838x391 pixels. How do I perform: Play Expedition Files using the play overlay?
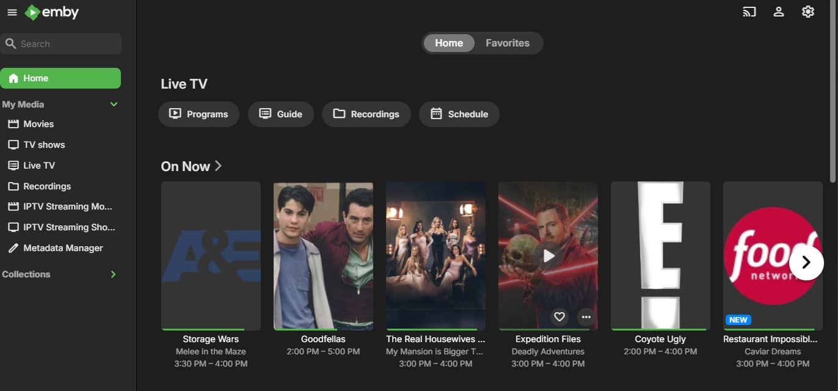[548, 255]
